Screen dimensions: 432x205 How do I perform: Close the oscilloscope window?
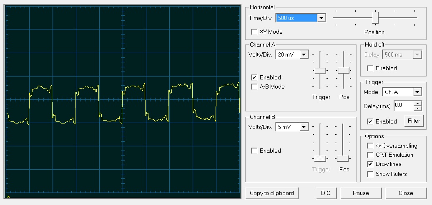pyautogui.click(x=406, y=193)
